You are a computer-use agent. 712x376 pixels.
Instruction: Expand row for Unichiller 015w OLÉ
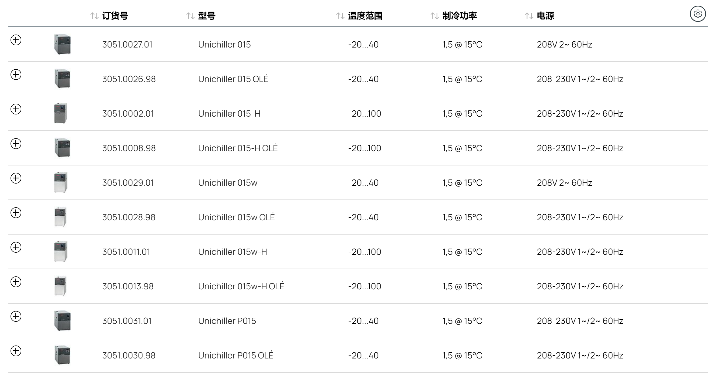point(16,212)
